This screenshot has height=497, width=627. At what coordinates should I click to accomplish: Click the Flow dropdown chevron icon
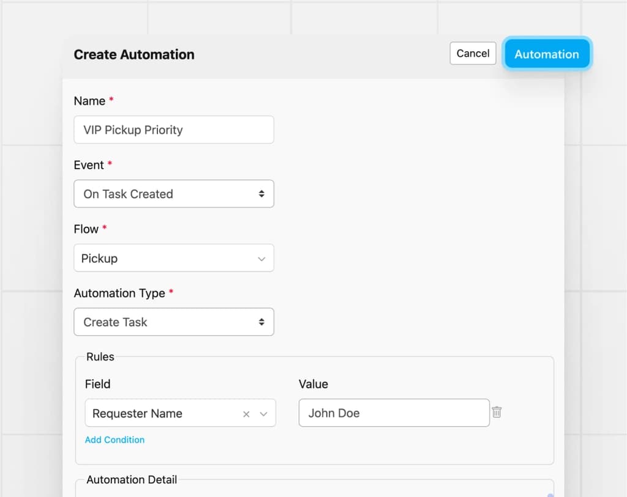point(261,259)
